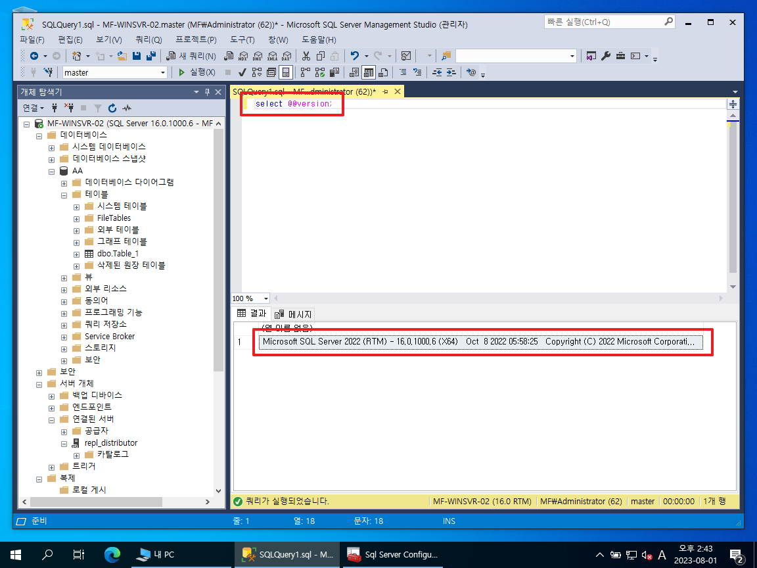This screenshot has width=757, height=568.
Task: Switch to the 메시지 tab
Action: point(294,314)
